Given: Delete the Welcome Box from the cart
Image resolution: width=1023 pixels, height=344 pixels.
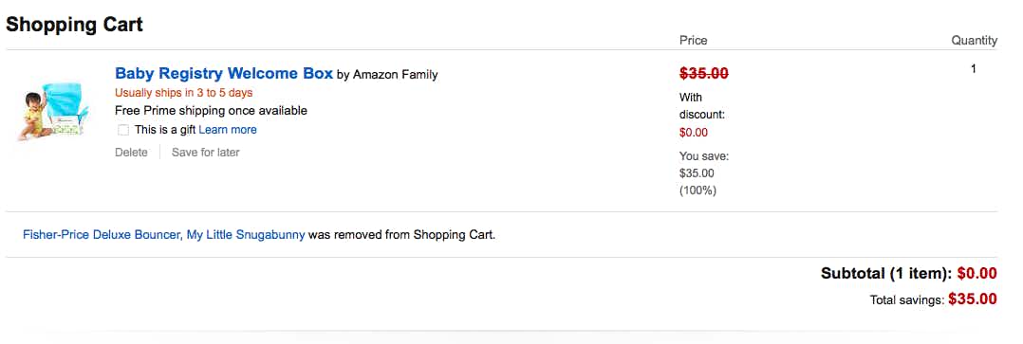Looking at the screenshot, I should [x=131, y=153].
